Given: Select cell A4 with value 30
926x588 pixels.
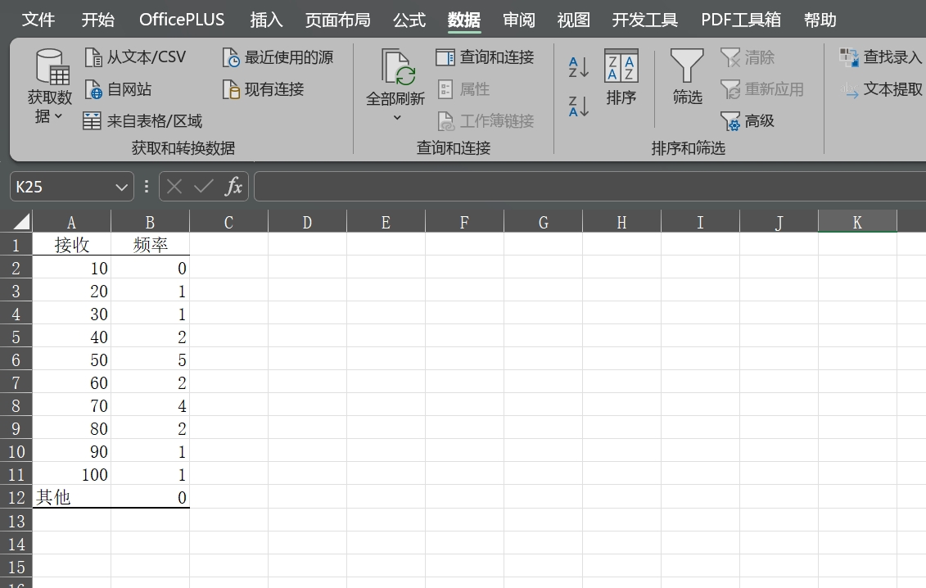Looking at the screenshot, I should 71,314.
